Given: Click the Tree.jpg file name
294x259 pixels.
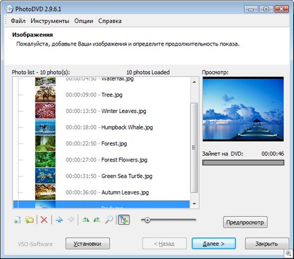Looking at the screenshot, I should pos(112,95).
